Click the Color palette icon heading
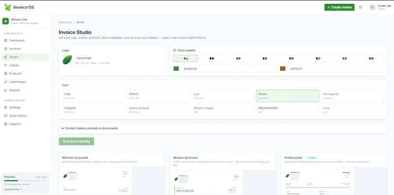Screen dimensions: 394x195 (x=174, y=50)
